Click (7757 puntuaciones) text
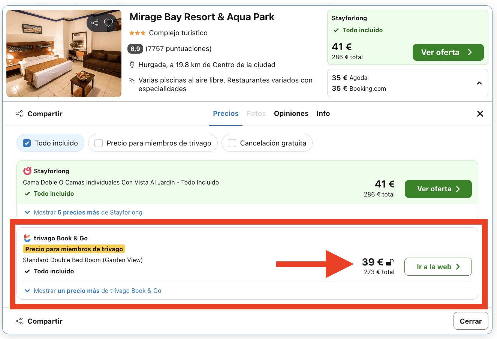This screenshot has height=339, width=497. pyautogui.click(x=178, y=49)
